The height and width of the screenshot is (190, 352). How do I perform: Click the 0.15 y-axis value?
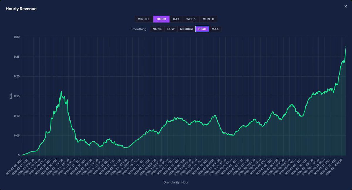pos(17,96)
